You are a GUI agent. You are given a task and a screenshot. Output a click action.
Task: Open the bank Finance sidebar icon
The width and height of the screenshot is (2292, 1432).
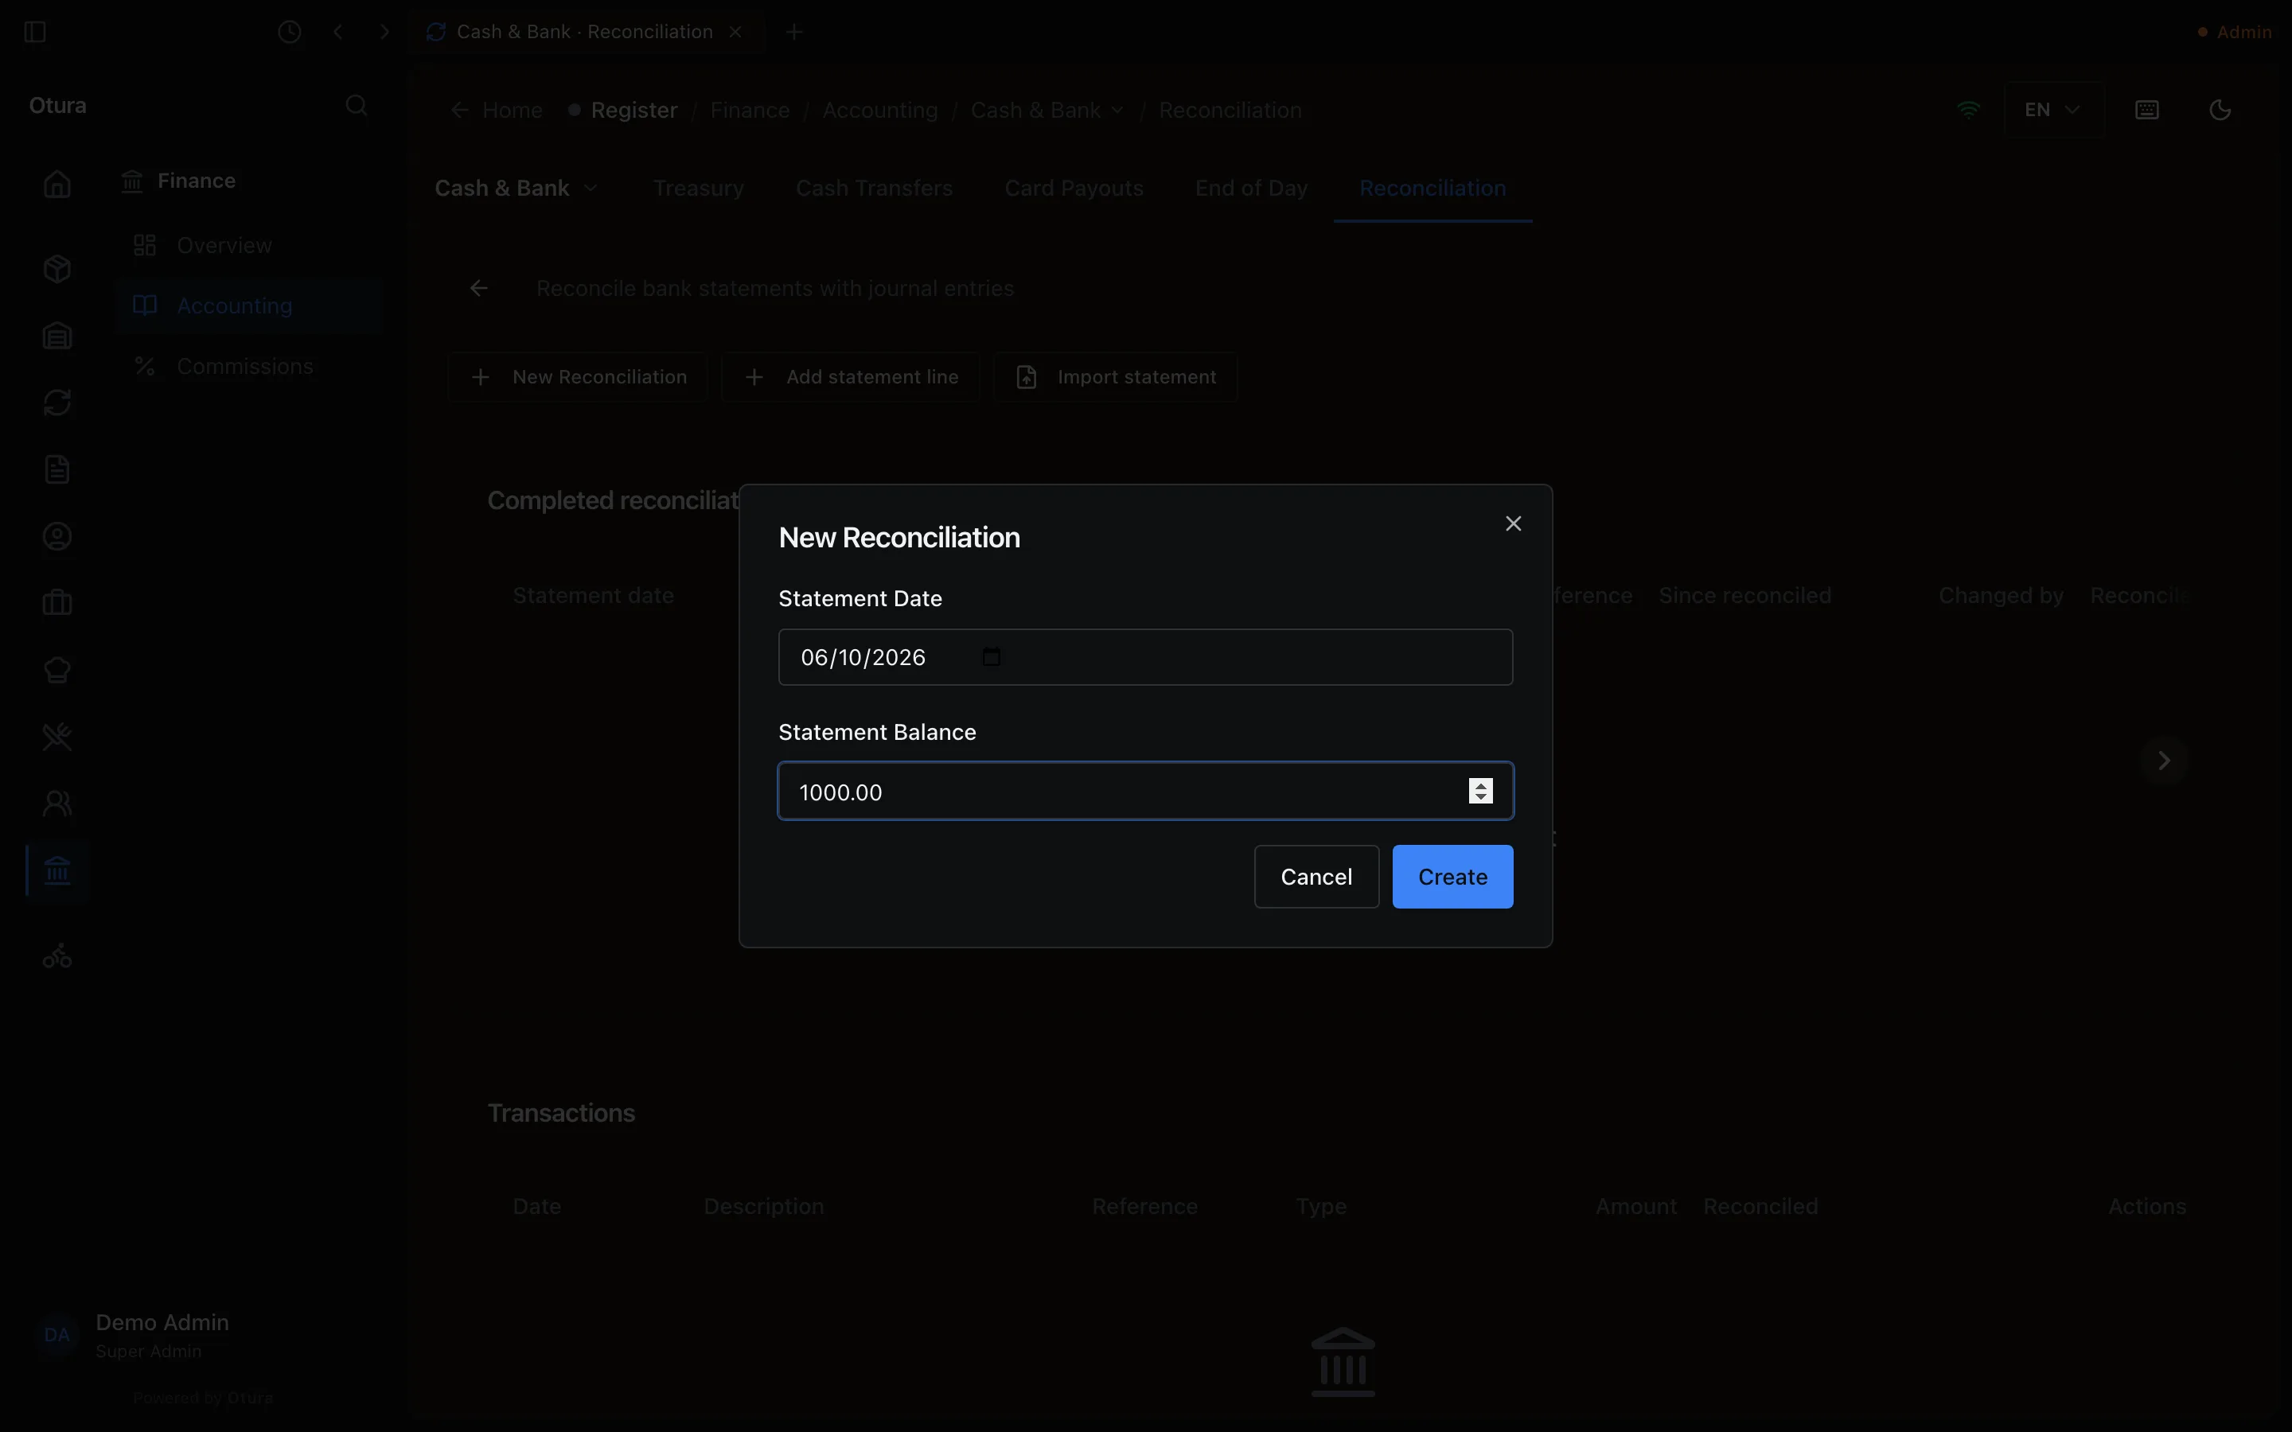click(57, 870)
